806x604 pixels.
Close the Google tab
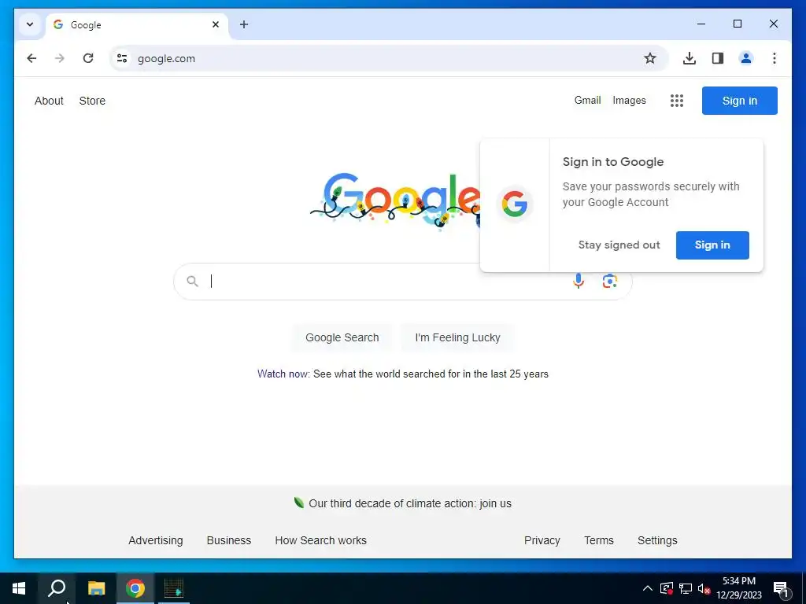click(216, 24)
